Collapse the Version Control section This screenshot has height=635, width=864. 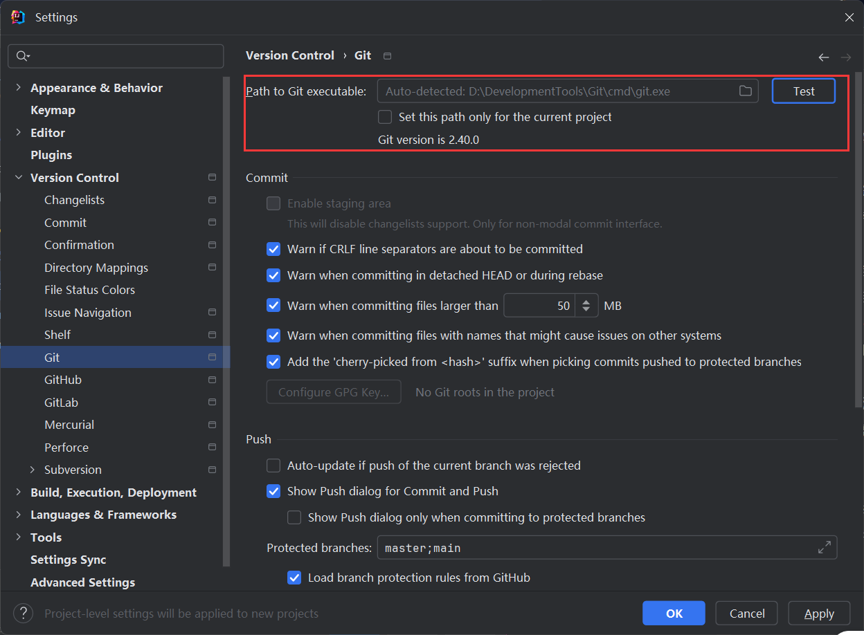(x=19, y=178)
